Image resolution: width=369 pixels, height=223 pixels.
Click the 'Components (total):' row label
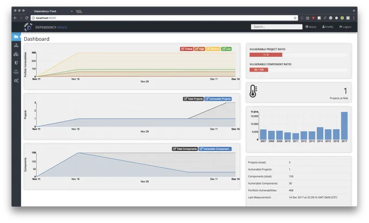click(x=260, y=176)
